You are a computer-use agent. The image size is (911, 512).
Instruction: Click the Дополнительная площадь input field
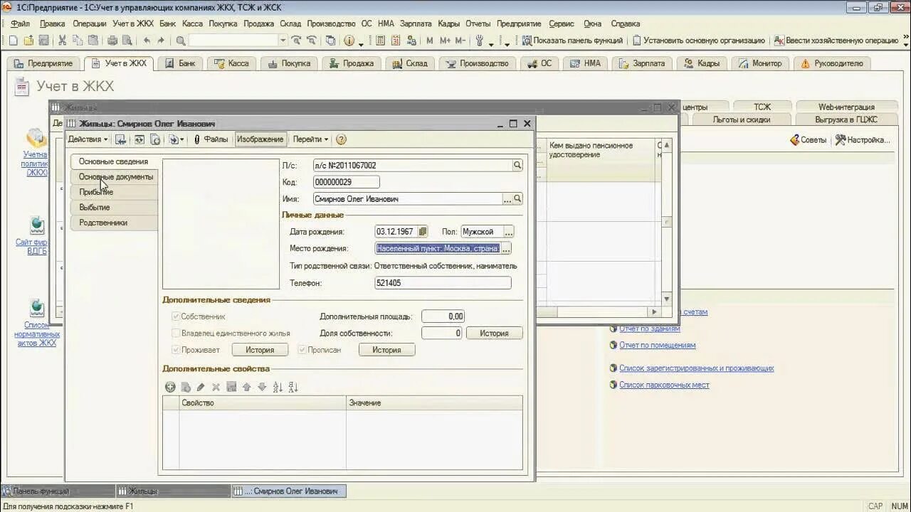pyautogui.click(x=442, y=316)
